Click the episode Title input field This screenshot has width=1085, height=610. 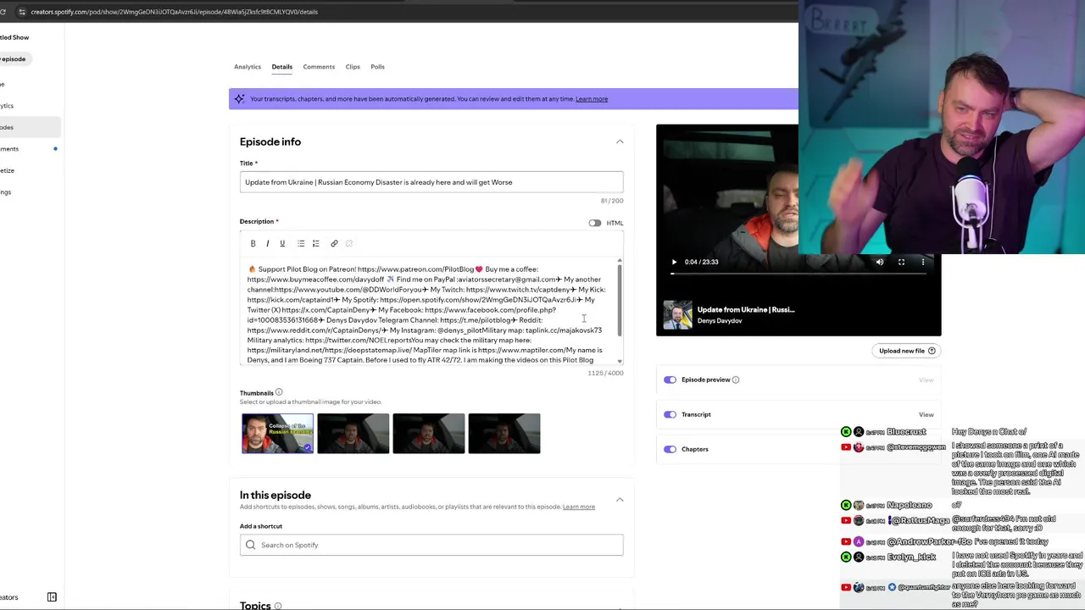point(431,182)
